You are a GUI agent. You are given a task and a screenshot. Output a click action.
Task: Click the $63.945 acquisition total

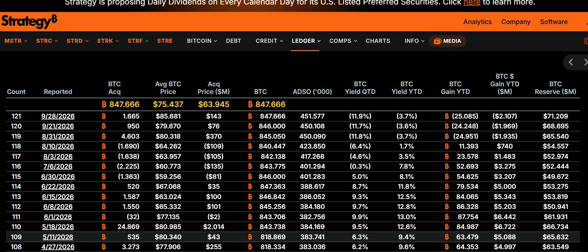[x=214, y=104]
